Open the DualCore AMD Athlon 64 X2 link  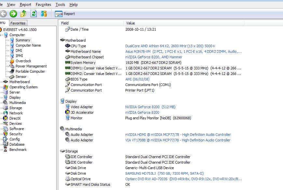[x=170, y=46]
